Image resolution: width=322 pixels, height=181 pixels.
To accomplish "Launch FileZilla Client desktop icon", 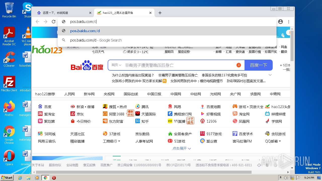I will (x=9, y=84).
